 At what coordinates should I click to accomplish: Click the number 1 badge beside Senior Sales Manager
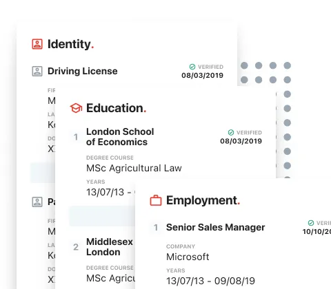(x=156, y=228)
